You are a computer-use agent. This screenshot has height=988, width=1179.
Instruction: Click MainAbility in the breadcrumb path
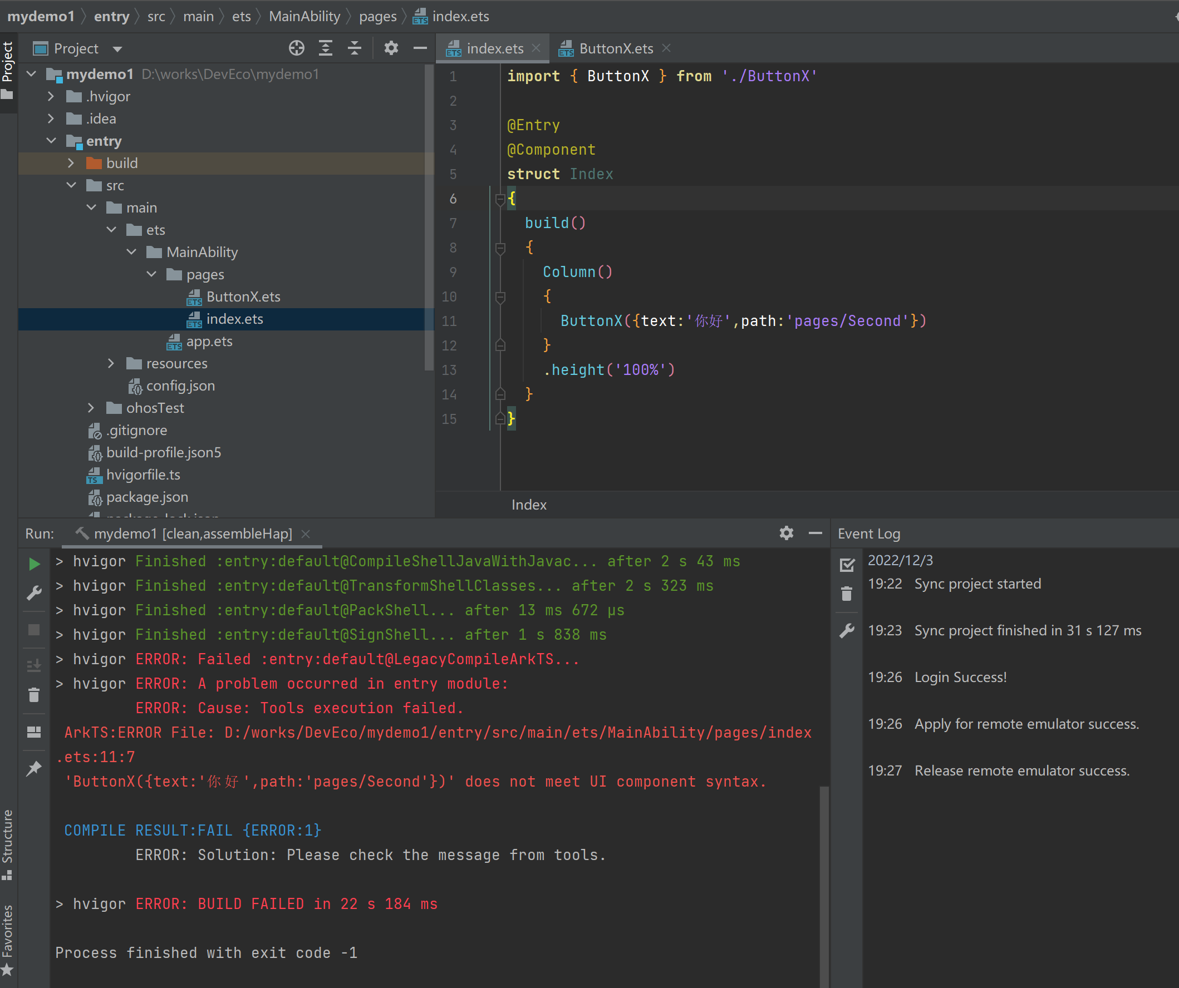(x=304, y=16)
